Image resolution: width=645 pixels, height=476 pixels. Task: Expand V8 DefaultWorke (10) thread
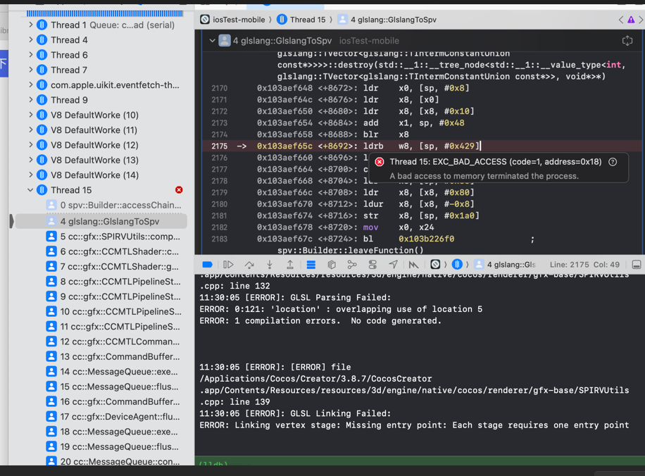(31, 115)
